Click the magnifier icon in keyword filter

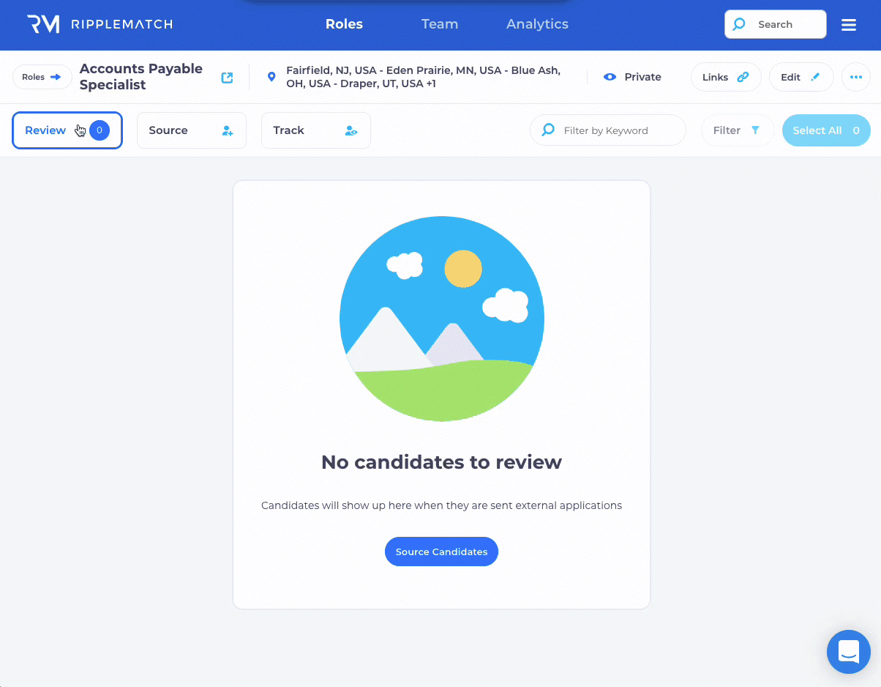(548, 130)
